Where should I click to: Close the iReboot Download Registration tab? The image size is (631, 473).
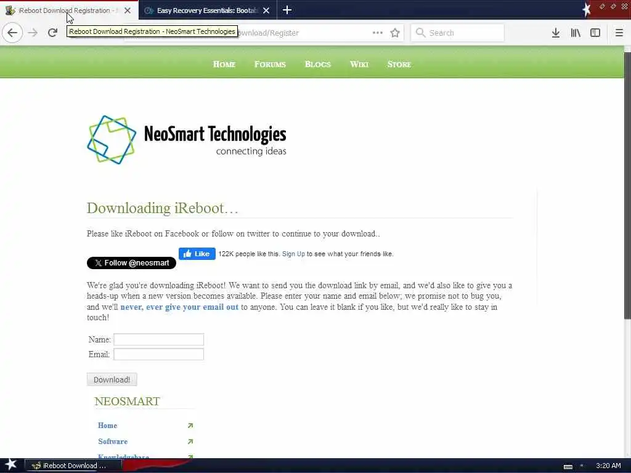tap(128, 10)
